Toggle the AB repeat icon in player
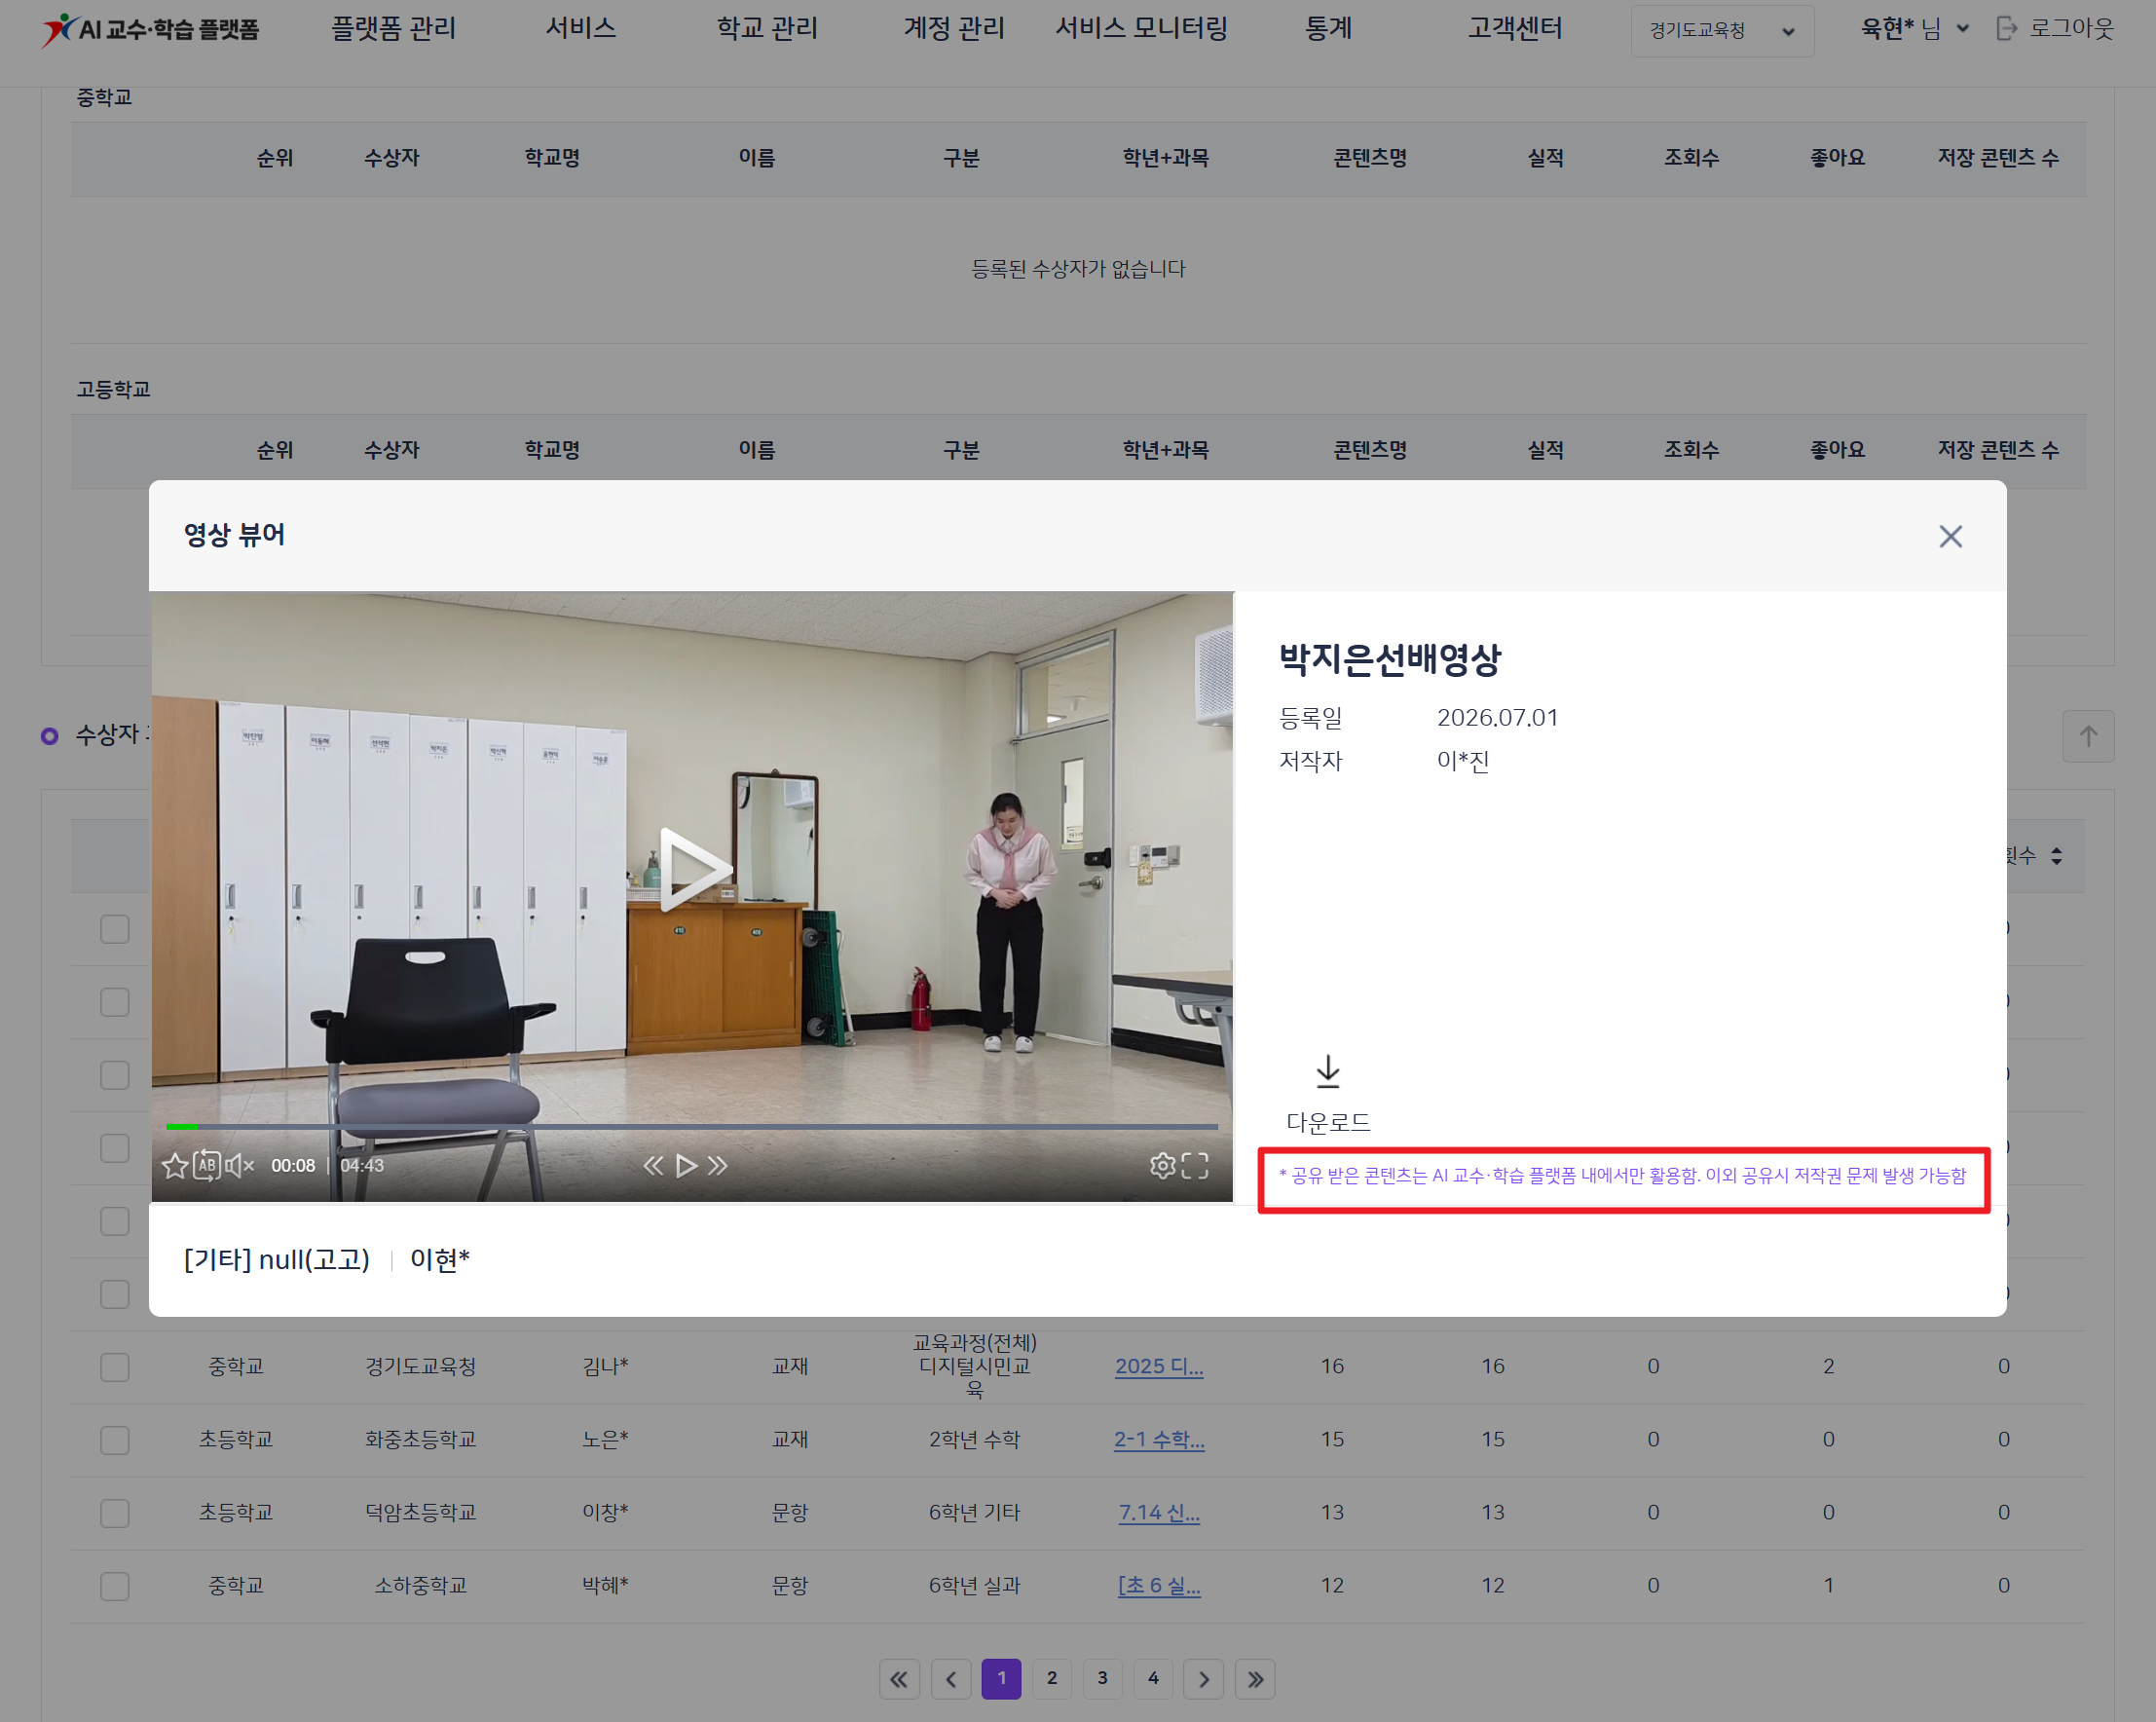The height and width of the screenshot is (1722, 2156). (207, 1166)
